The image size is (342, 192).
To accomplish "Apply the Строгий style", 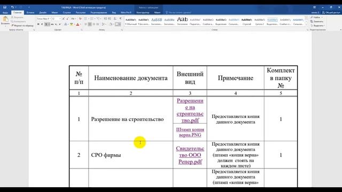I will (247, 21).
